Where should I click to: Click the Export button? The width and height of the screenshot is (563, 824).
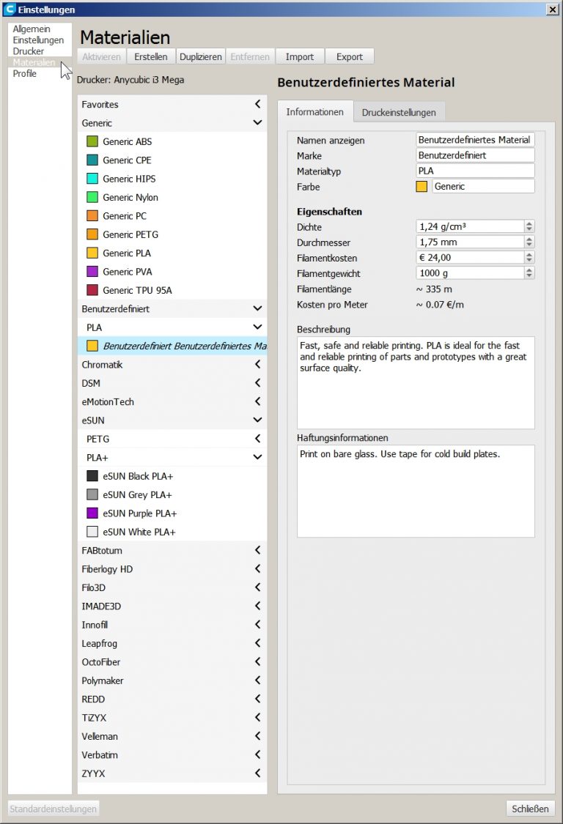coord(350,56)
